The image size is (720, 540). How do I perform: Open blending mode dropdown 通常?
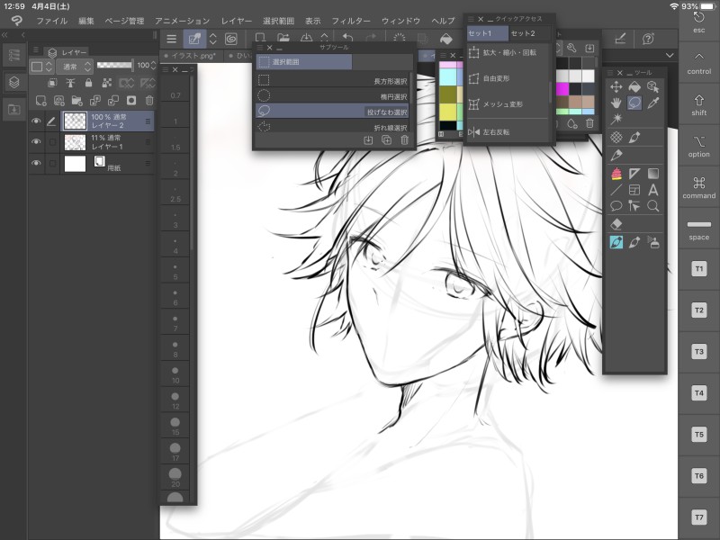[x=75, y=67]
